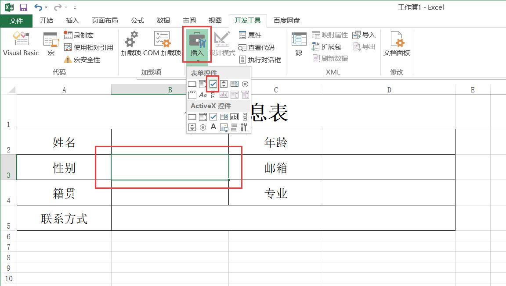Insert a form control Spin Button
This screenshot has width=506, height=286.
tap(224, 84)
